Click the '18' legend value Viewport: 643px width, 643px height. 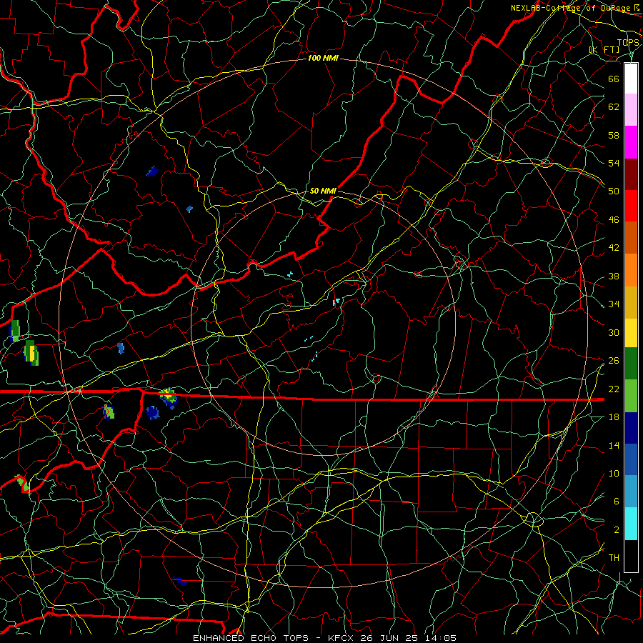tap(614, 417)
